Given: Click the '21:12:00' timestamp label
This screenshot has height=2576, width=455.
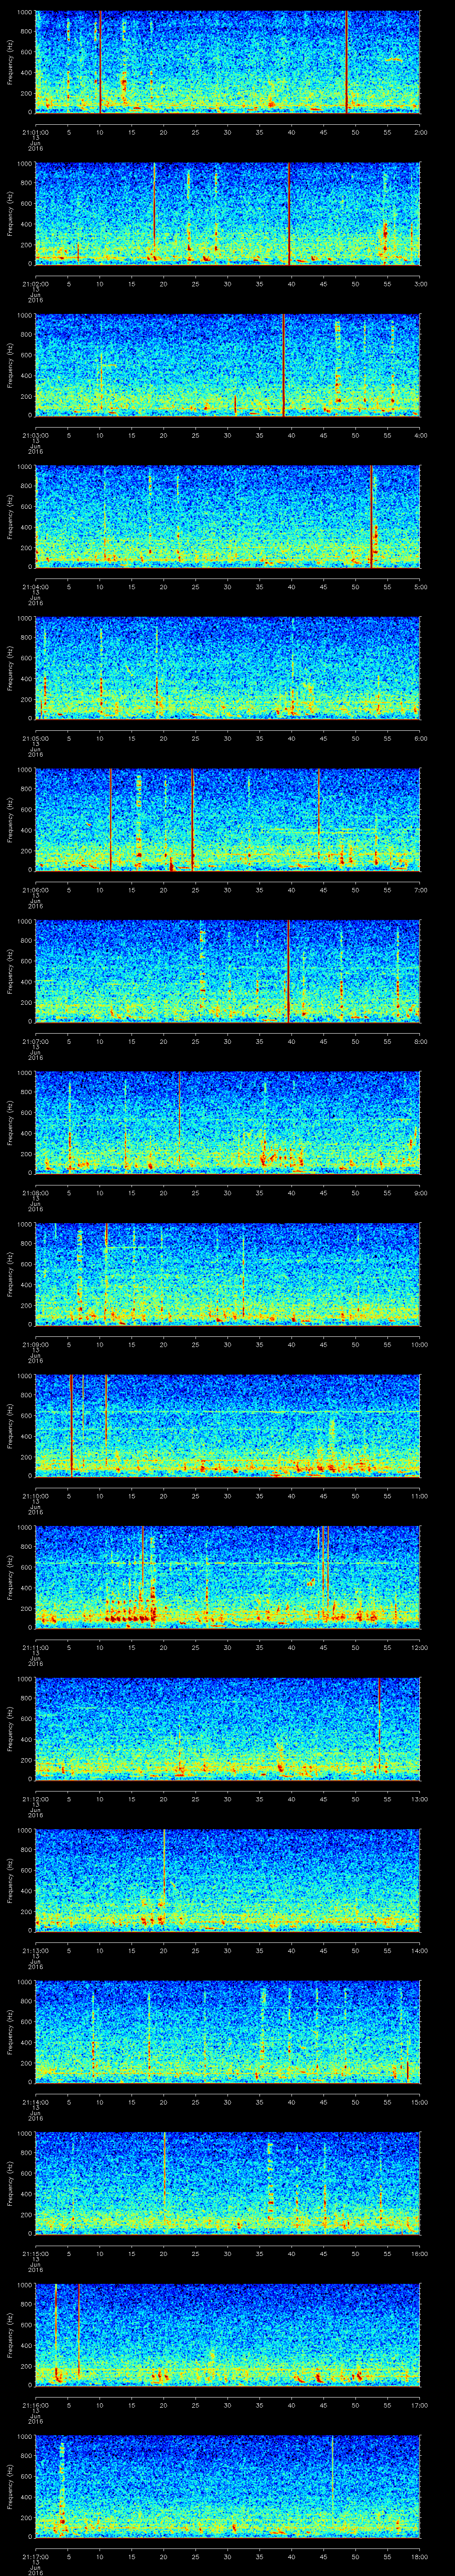Looking at the screenshot, I should 35,1798.
